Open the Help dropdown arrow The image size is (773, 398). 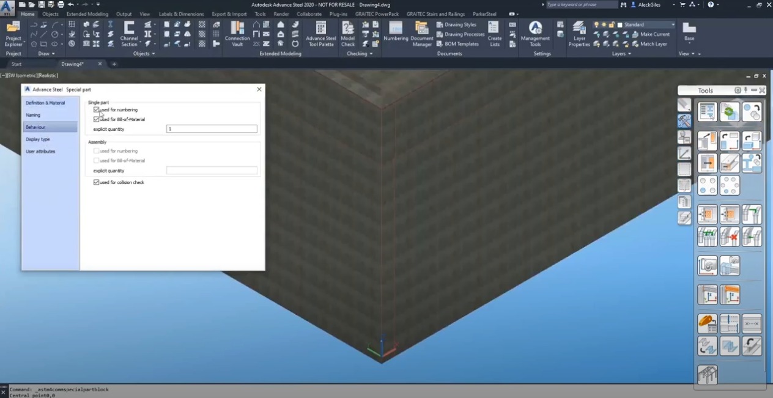click(x=718, y=4)
